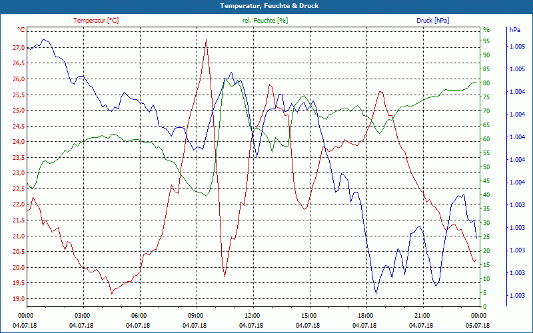The height and width of the screenshot is (333, 533).
Task: Click the 09:00 time axis label
Action: 195,315
